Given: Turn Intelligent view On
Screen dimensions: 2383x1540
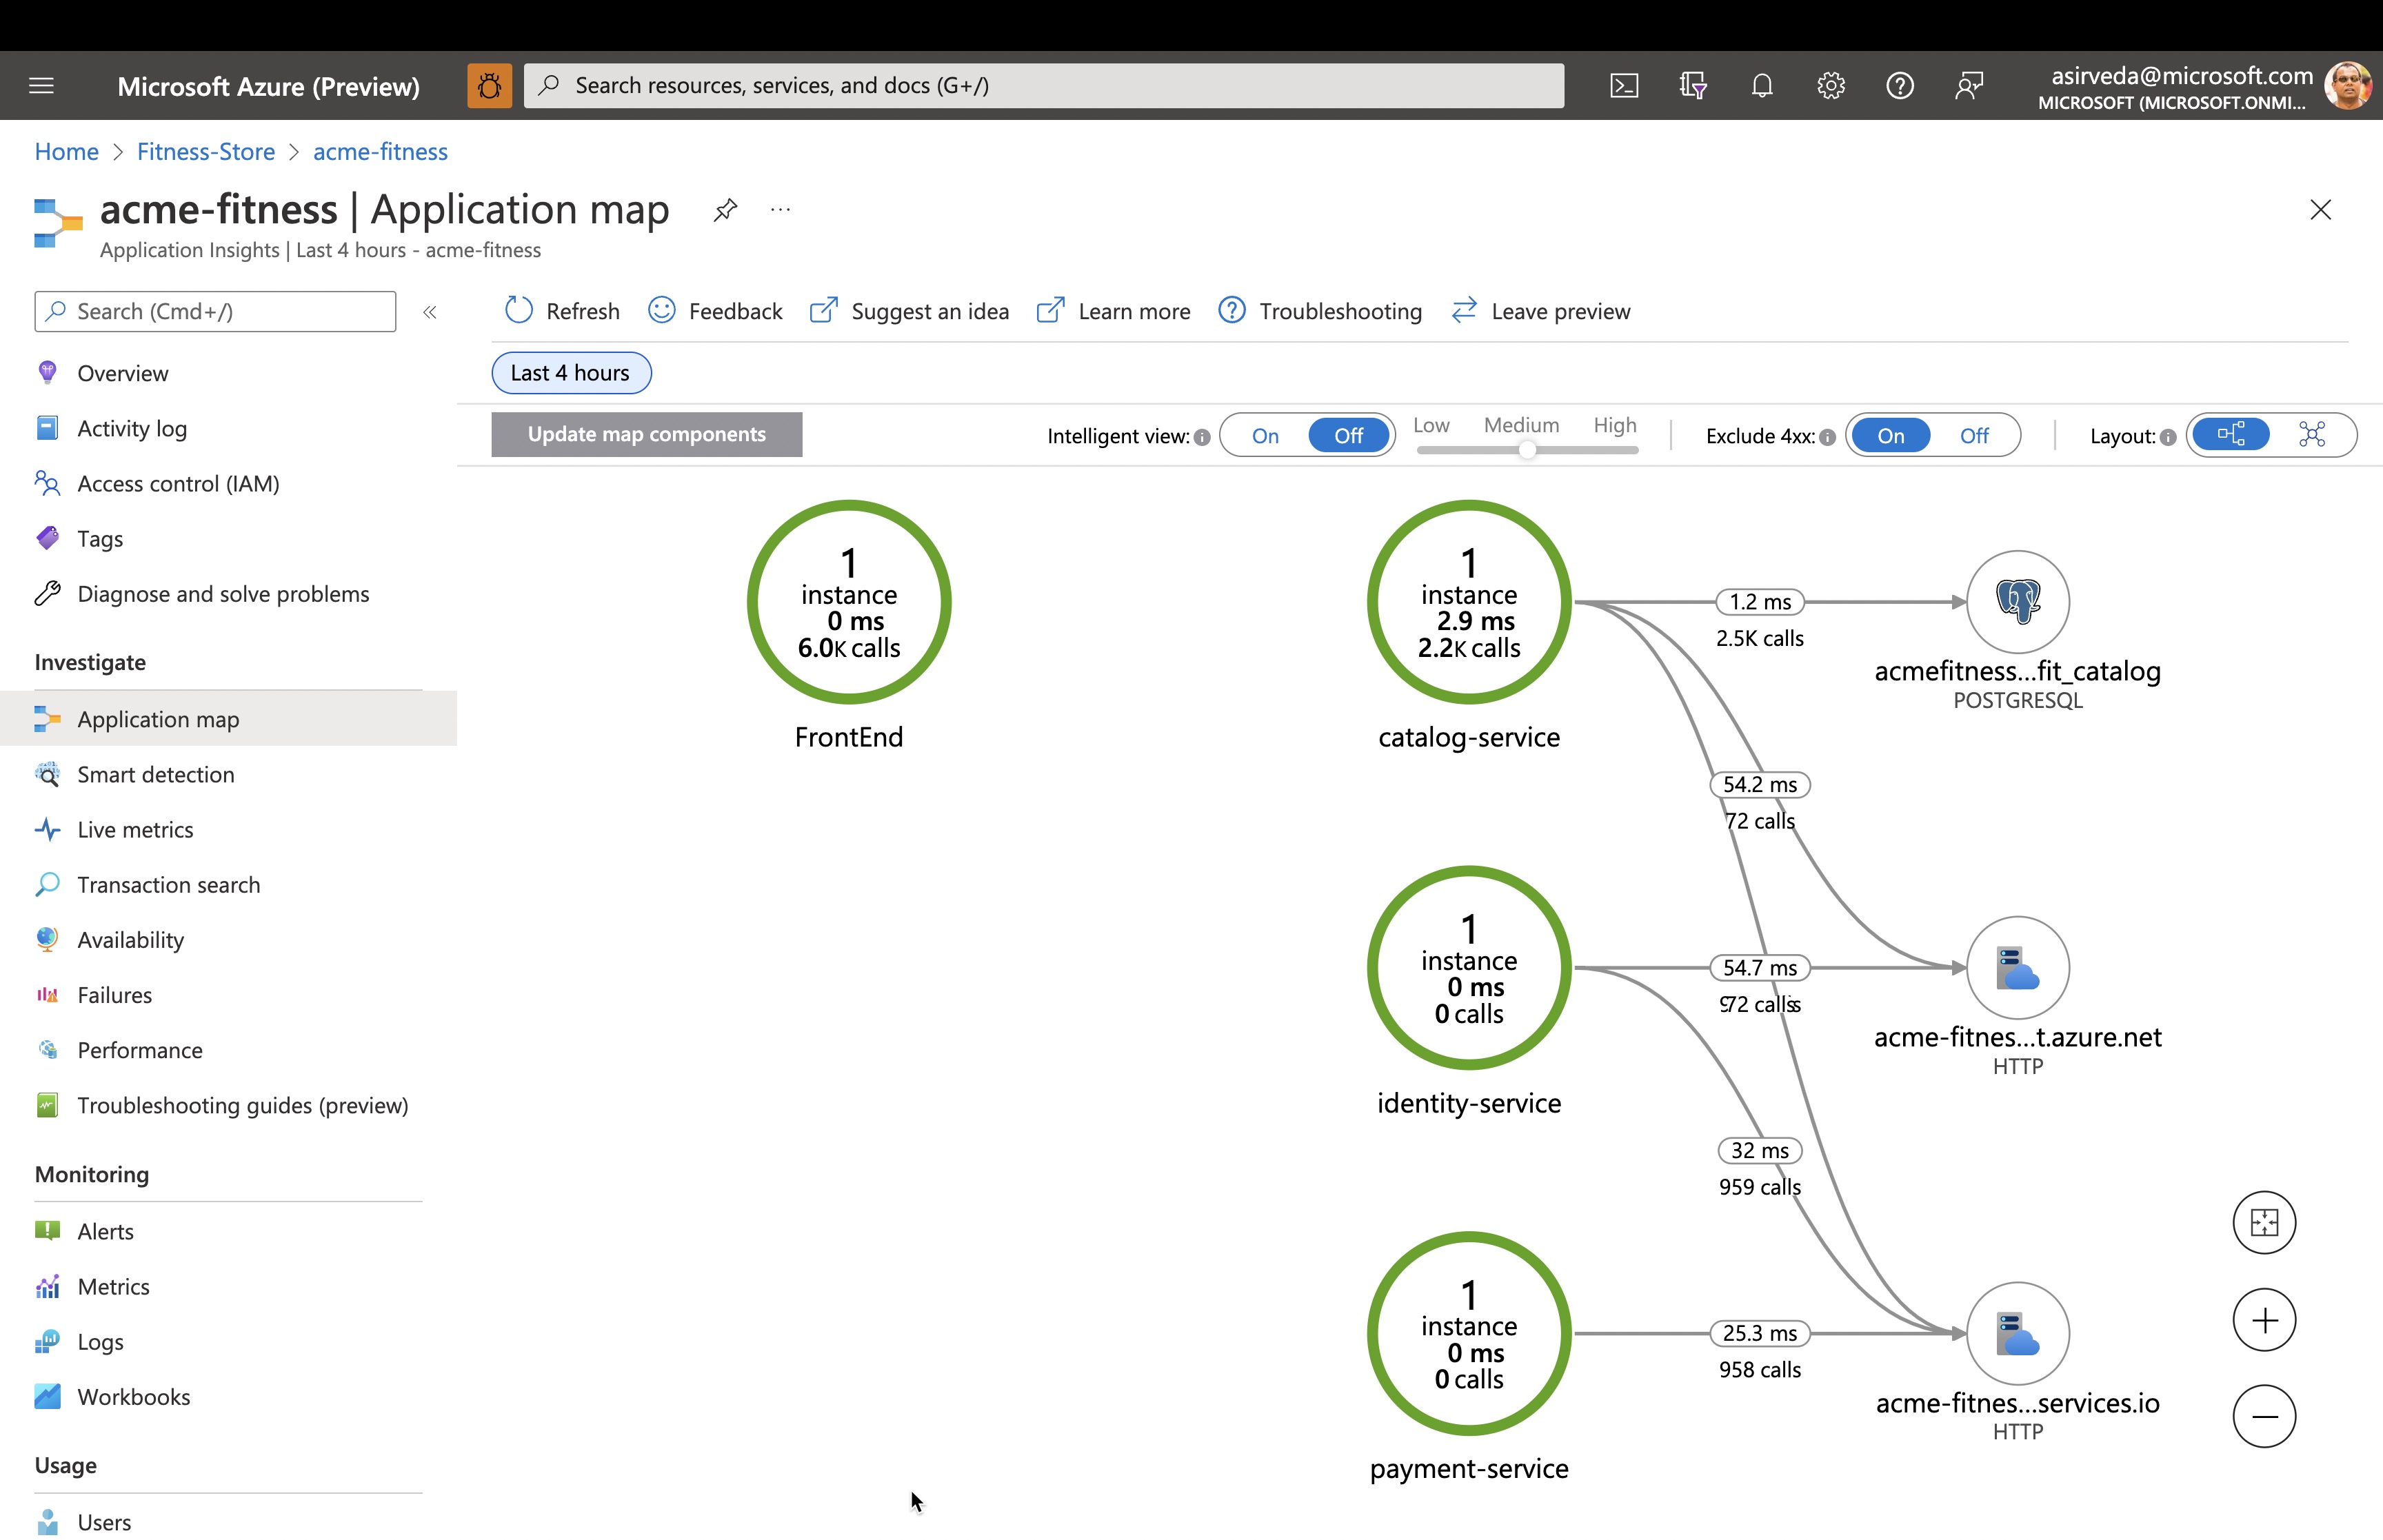Looking at the screenshot, I should 1264,436.
